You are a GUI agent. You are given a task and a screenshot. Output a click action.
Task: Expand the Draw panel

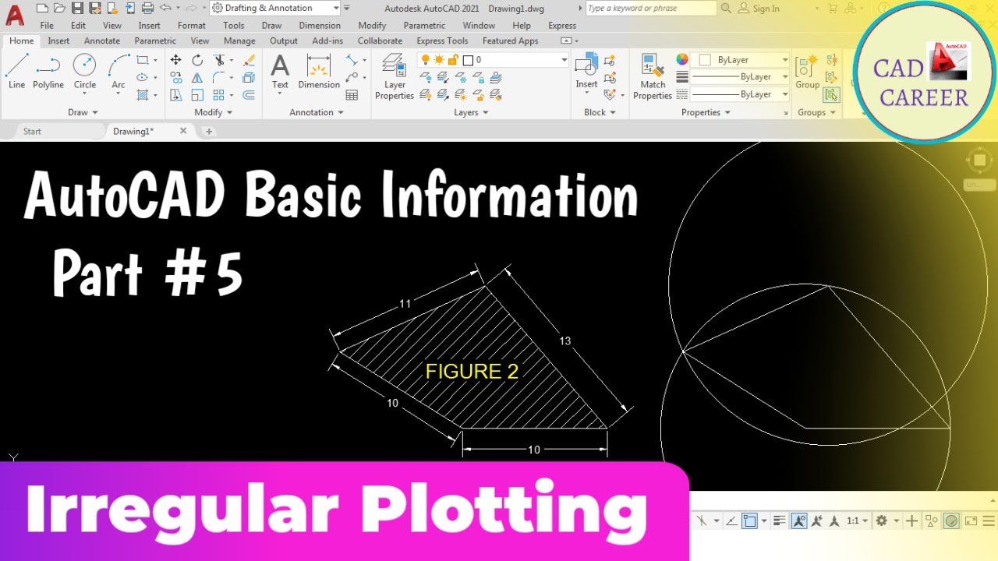point(83,112)
